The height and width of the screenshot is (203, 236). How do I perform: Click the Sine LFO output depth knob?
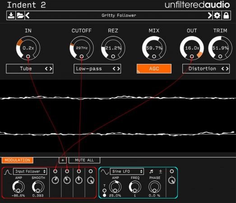(172, 180)
